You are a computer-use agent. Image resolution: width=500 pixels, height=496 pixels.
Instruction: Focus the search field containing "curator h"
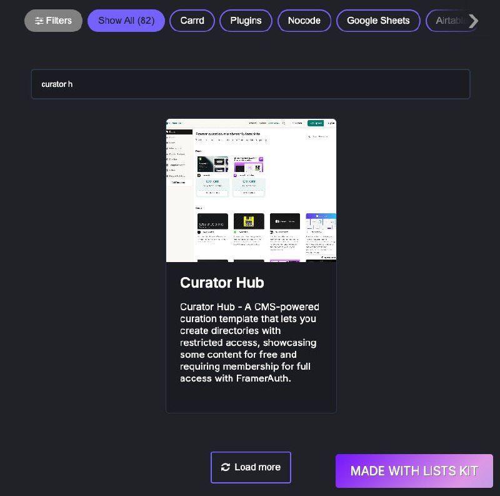tap(251, 84)
